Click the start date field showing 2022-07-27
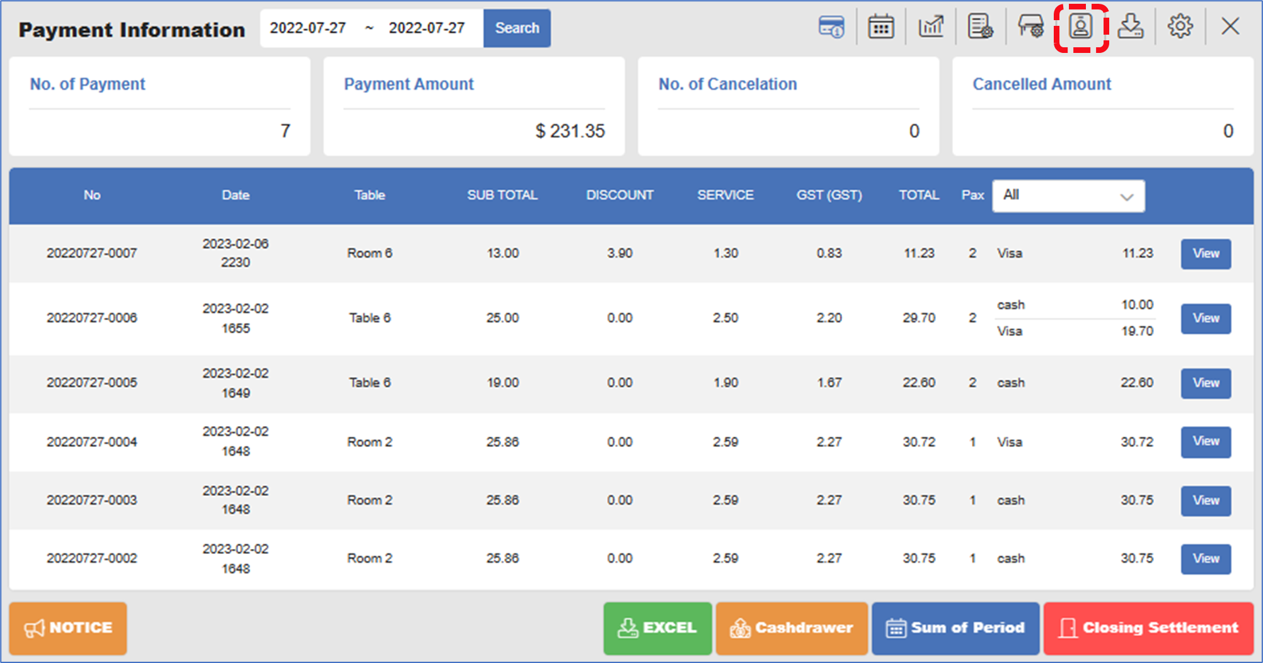This screenshot has height=663, width=1263. tap(308, 28)
